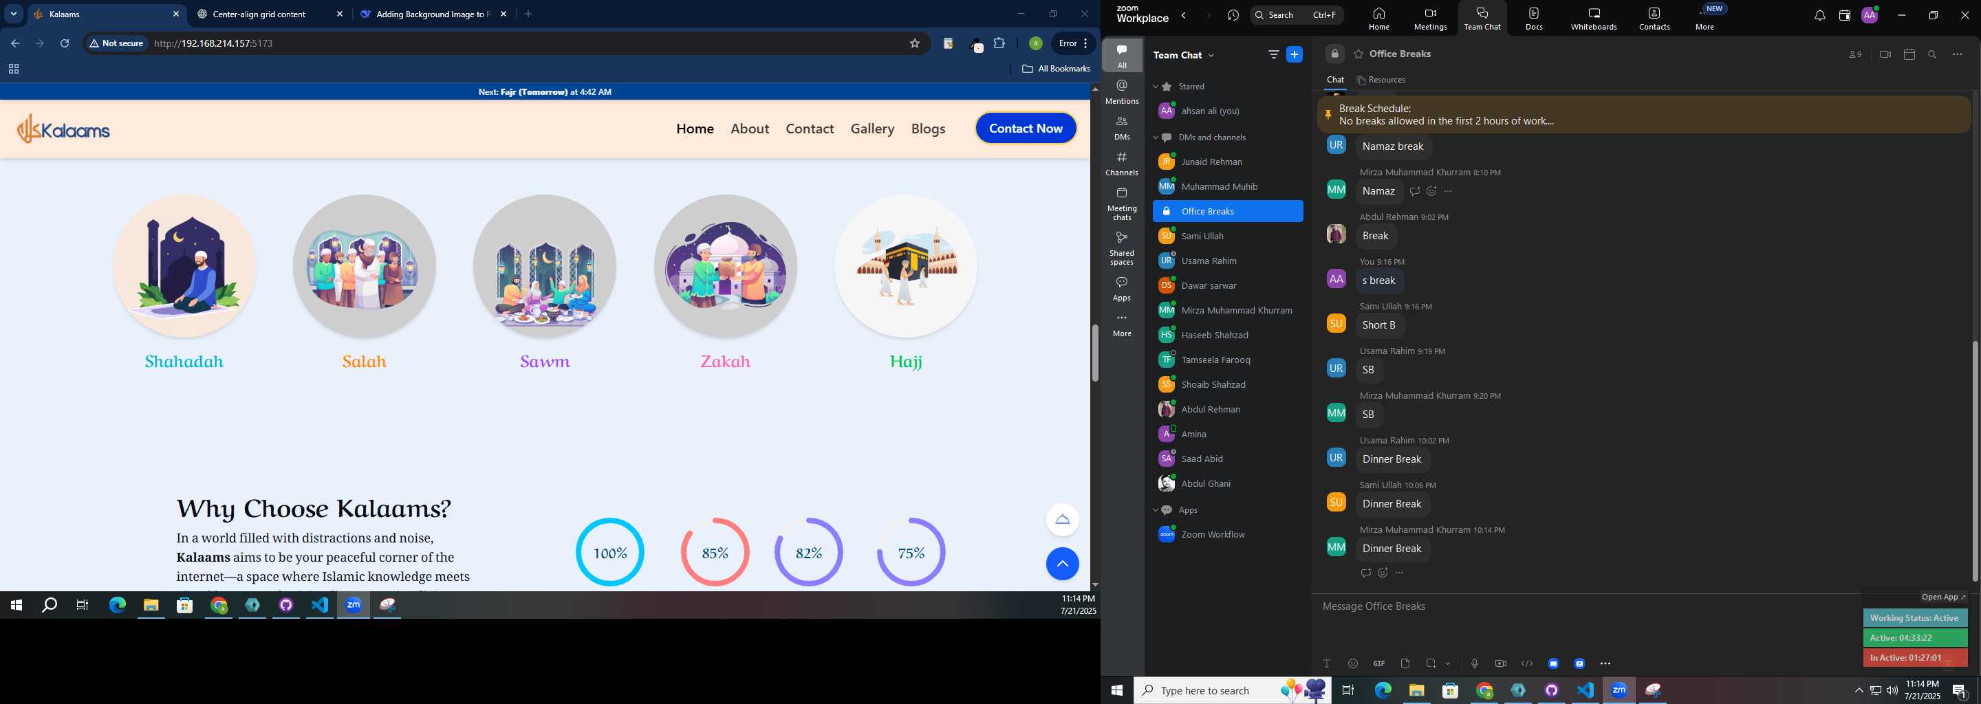Record video message in composer
Screen dimensions: 1981x704
coord(1500,663)
